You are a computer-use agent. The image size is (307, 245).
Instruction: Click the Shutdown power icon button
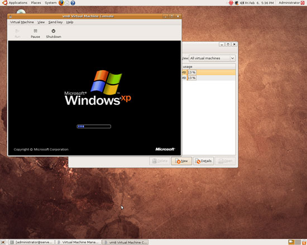pyautogui.click(x=54, y=33)
